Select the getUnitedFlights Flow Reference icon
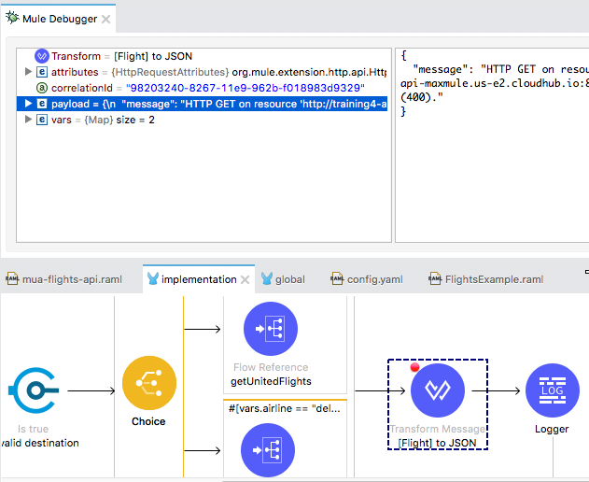589x482 pixels. (x=271, y=329)
